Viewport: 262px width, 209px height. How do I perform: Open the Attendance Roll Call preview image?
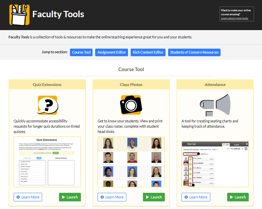pos(215,164)
